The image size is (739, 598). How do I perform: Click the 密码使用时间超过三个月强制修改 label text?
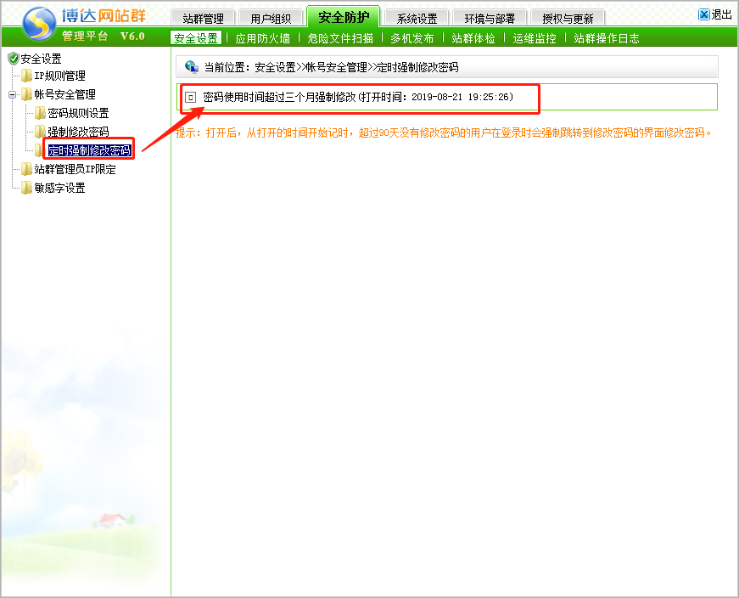pos(279,97)
